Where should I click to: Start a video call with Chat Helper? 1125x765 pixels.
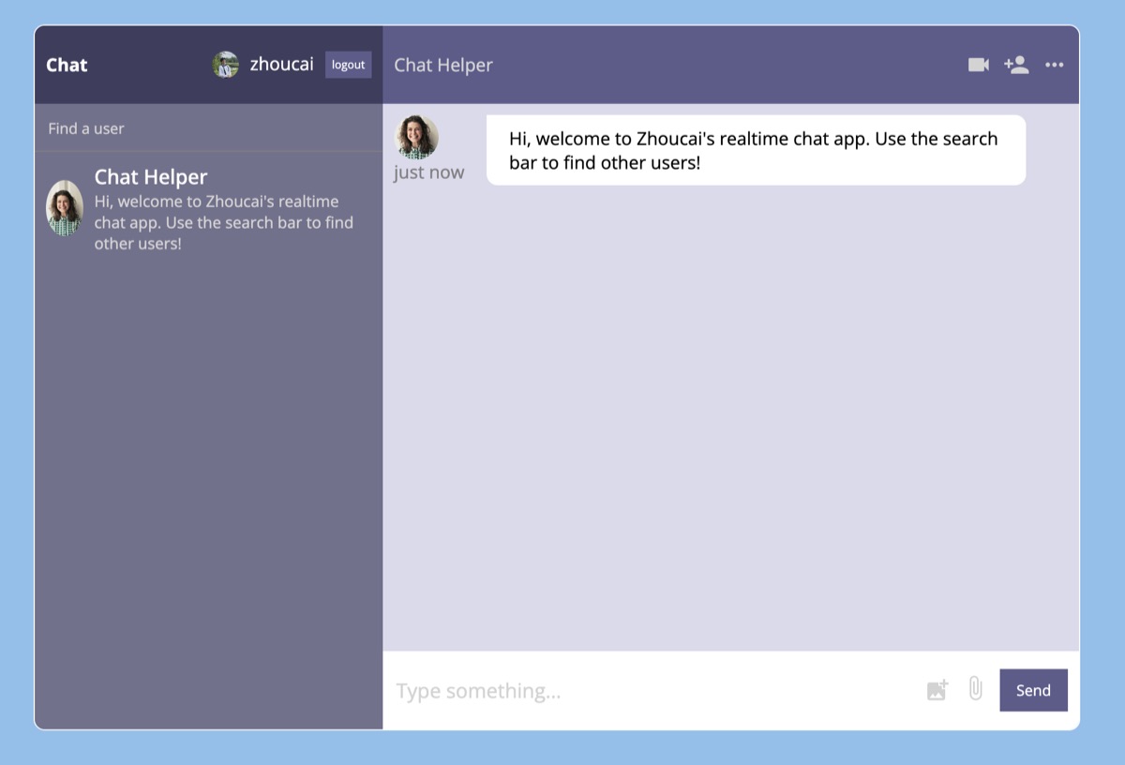[x=978, y=65]
